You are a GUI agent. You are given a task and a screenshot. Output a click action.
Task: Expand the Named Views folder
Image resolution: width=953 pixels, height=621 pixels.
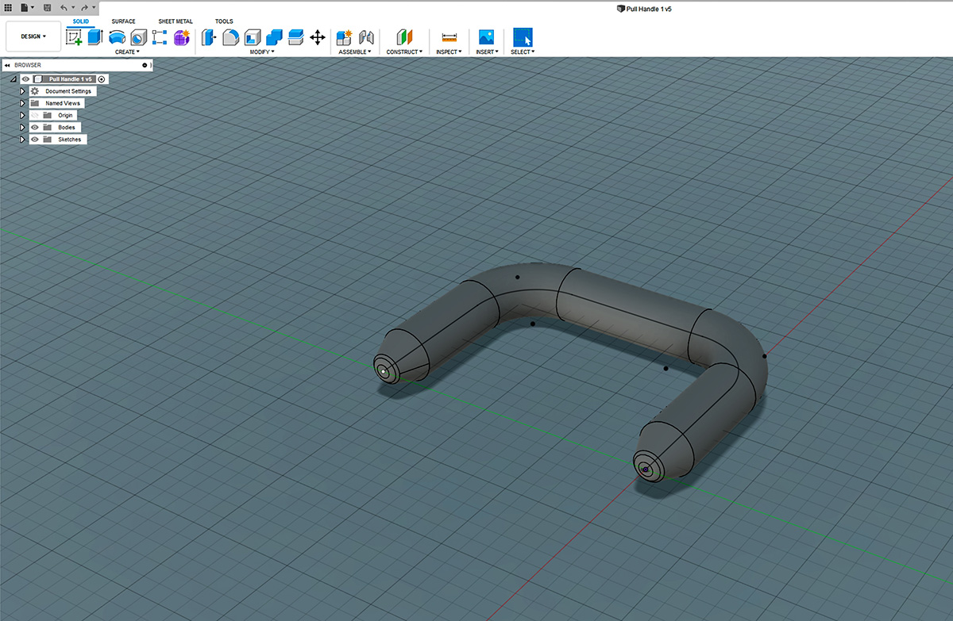tap(22, 103)
